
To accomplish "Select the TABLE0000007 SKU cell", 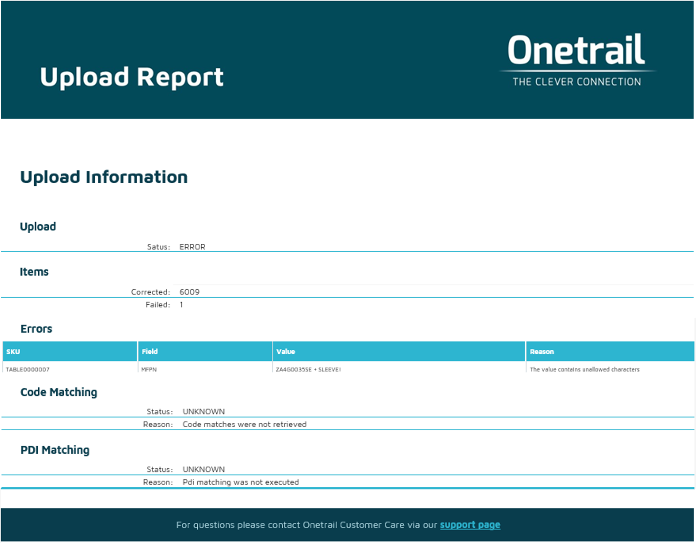I will [x=28, y=369].
